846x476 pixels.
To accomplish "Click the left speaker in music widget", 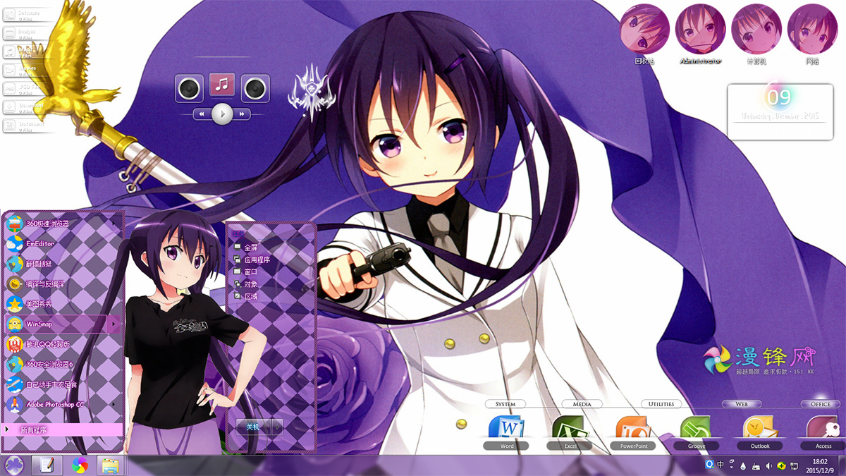I will coord(189,88).
